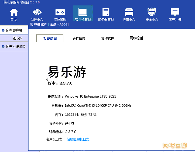Screen dimensions: 195x152
Task: Click 获取客户机日志 link
Action: click(x=78, y=139)
